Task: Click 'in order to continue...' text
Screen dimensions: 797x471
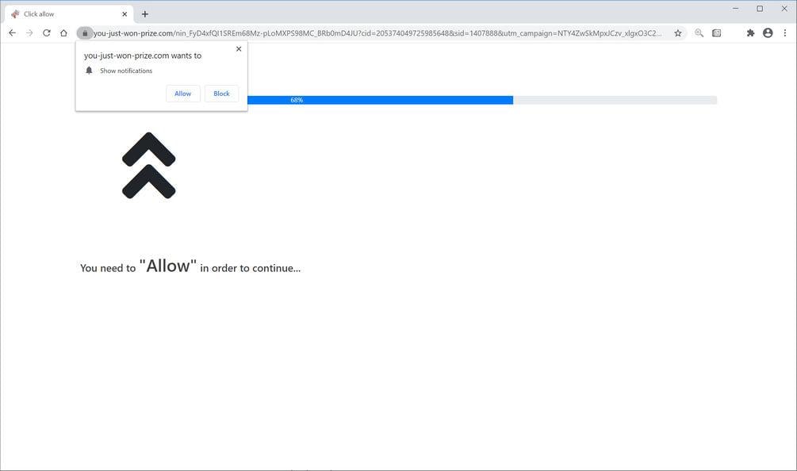Action: click(250, 268)
